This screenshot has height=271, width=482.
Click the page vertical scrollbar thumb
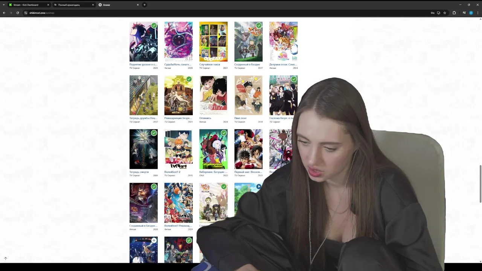pyautogui.click(x=480, y=184)
